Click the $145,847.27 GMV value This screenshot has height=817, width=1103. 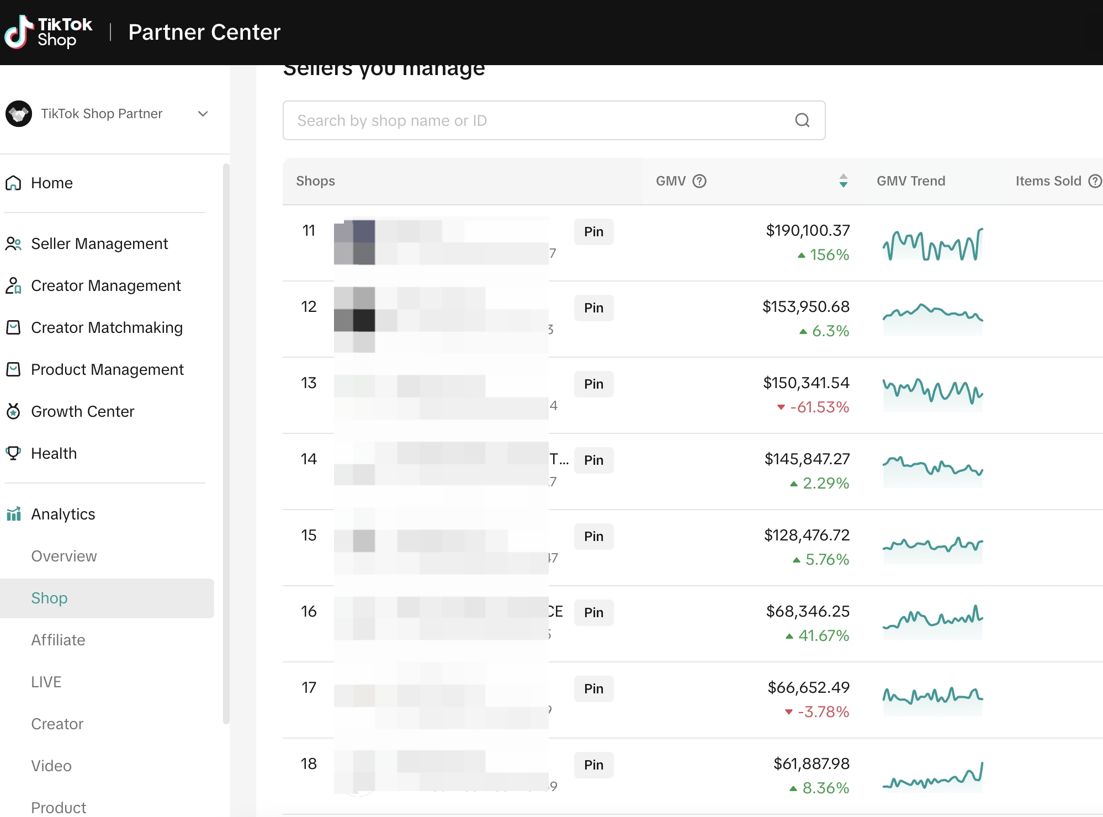click(807, 459)
